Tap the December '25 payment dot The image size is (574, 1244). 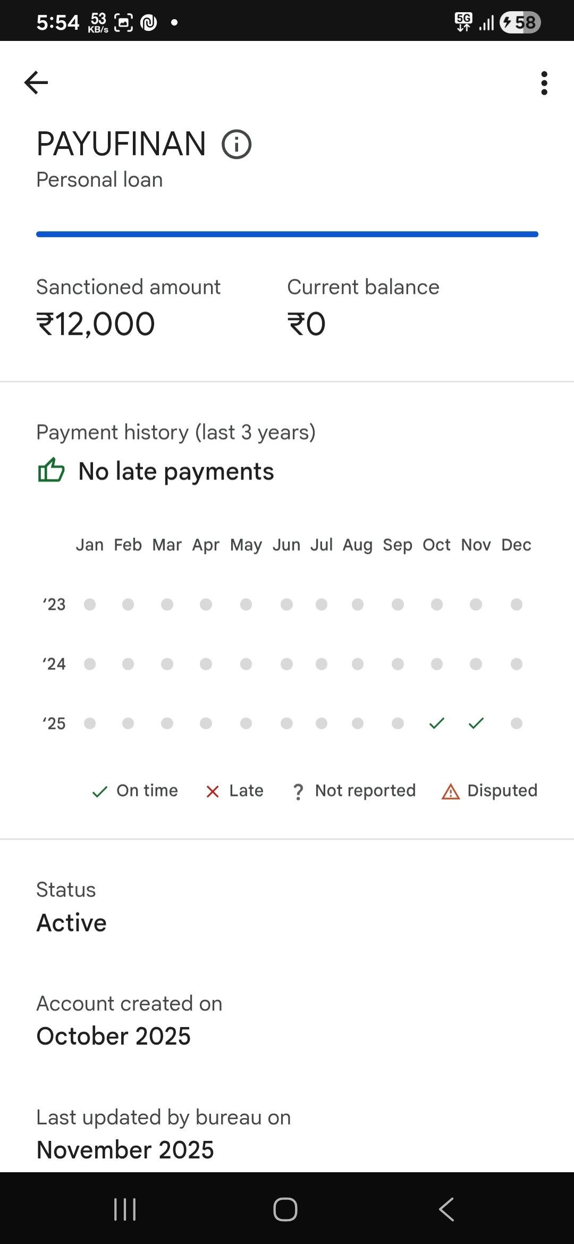(x=516, y=723)
